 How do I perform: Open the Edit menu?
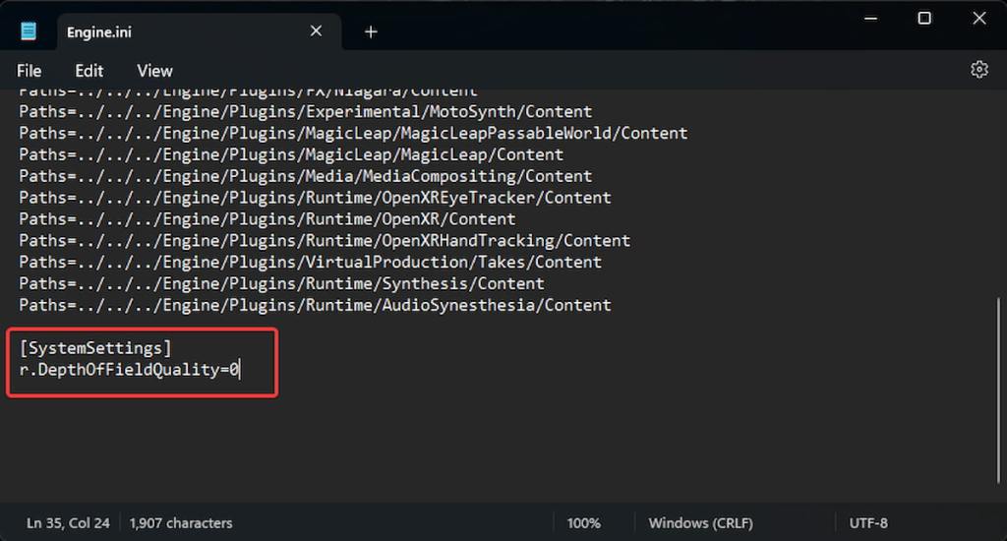89,71
